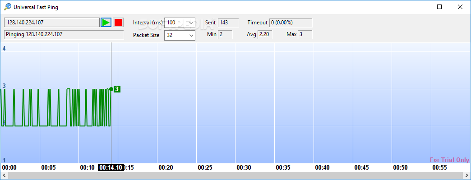The height and width of the screenshot is (180, 471).
Task: Click the Y-axis label 4
Action: [4, 48]
